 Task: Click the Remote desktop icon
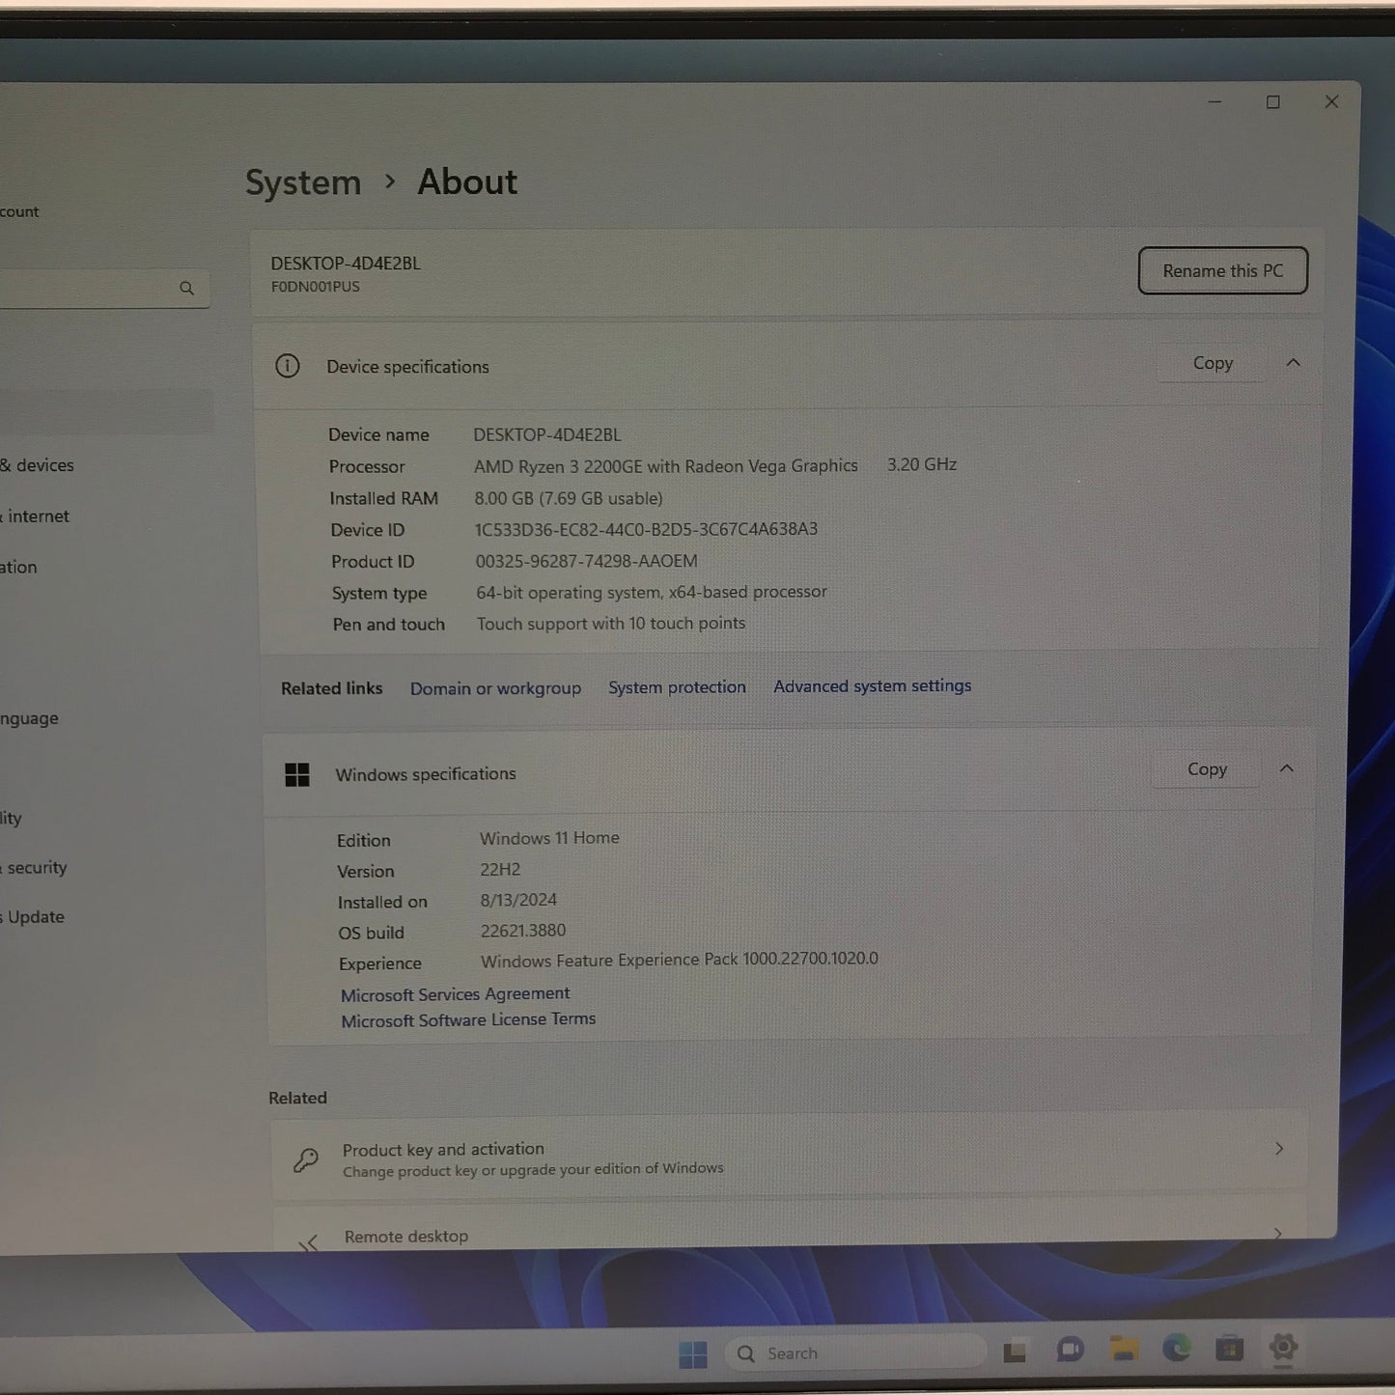tap(309, 1242)
